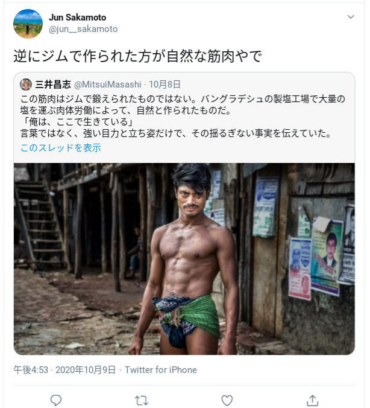Screen dimensions: 370x408
Task: Visit the @jun__sakamoto handle
Action: (x=83, y=29)
